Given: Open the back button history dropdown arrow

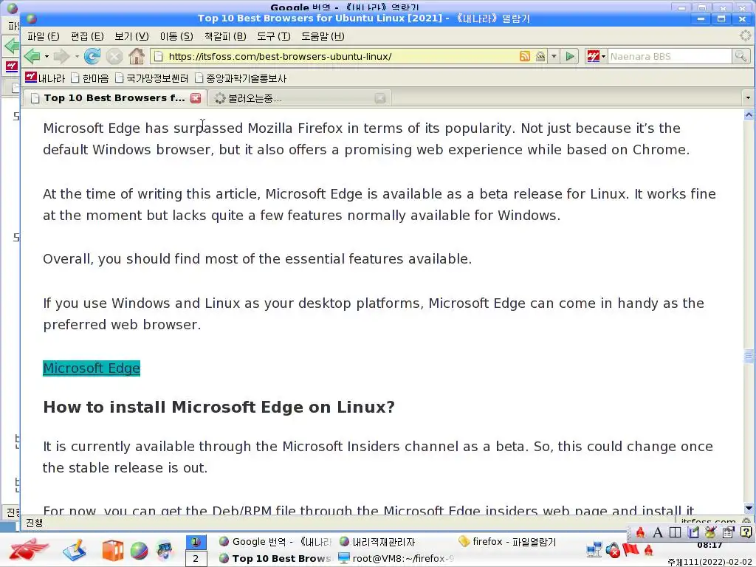Looking at the screenshot, I should 47,56.
